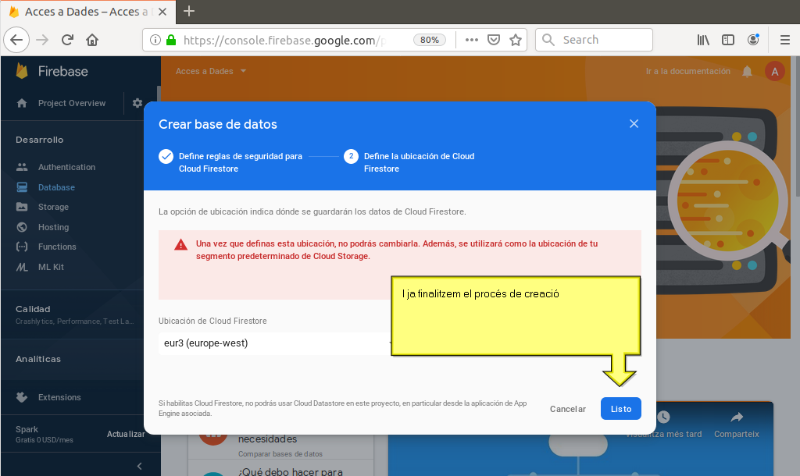800x476 pixels.
Task: Open Functions section
Action: [56, 247]
